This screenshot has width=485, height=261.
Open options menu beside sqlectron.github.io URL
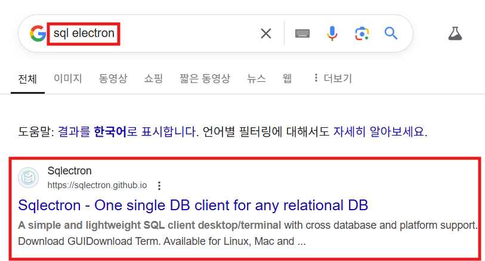tap(159, 186)
